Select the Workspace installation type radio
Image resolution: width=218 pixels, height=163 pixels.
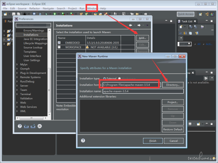coord(119,79)
